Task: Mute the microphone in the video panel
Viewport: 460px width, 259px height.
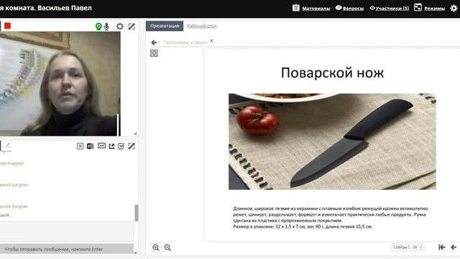Action: [107, 27]
